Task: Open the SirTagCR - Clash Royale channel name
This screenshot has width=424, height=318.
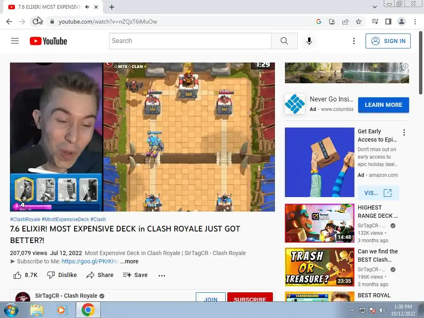Action: tap(66, 296)
